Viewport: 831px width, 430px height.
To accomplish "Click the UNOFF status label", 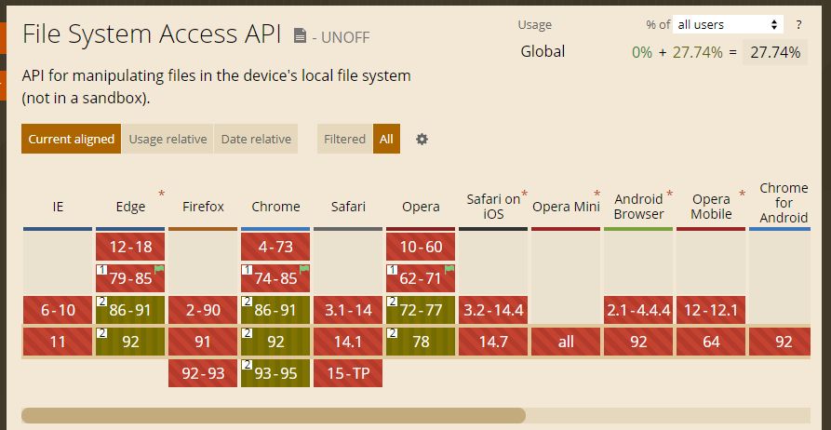I will click(x=345, y=37).
